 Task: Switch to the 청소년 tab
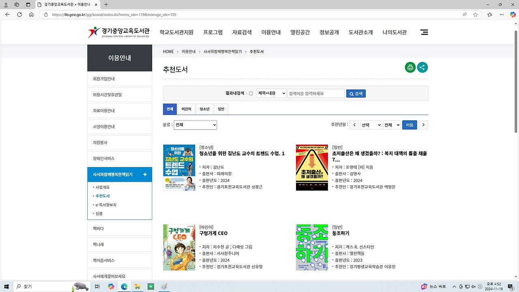coord(204,109)
